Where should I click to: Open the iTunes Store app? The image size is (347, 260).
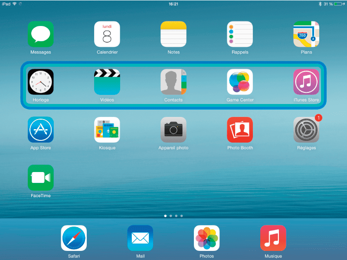pyautogui.click(x=306, y=82)
